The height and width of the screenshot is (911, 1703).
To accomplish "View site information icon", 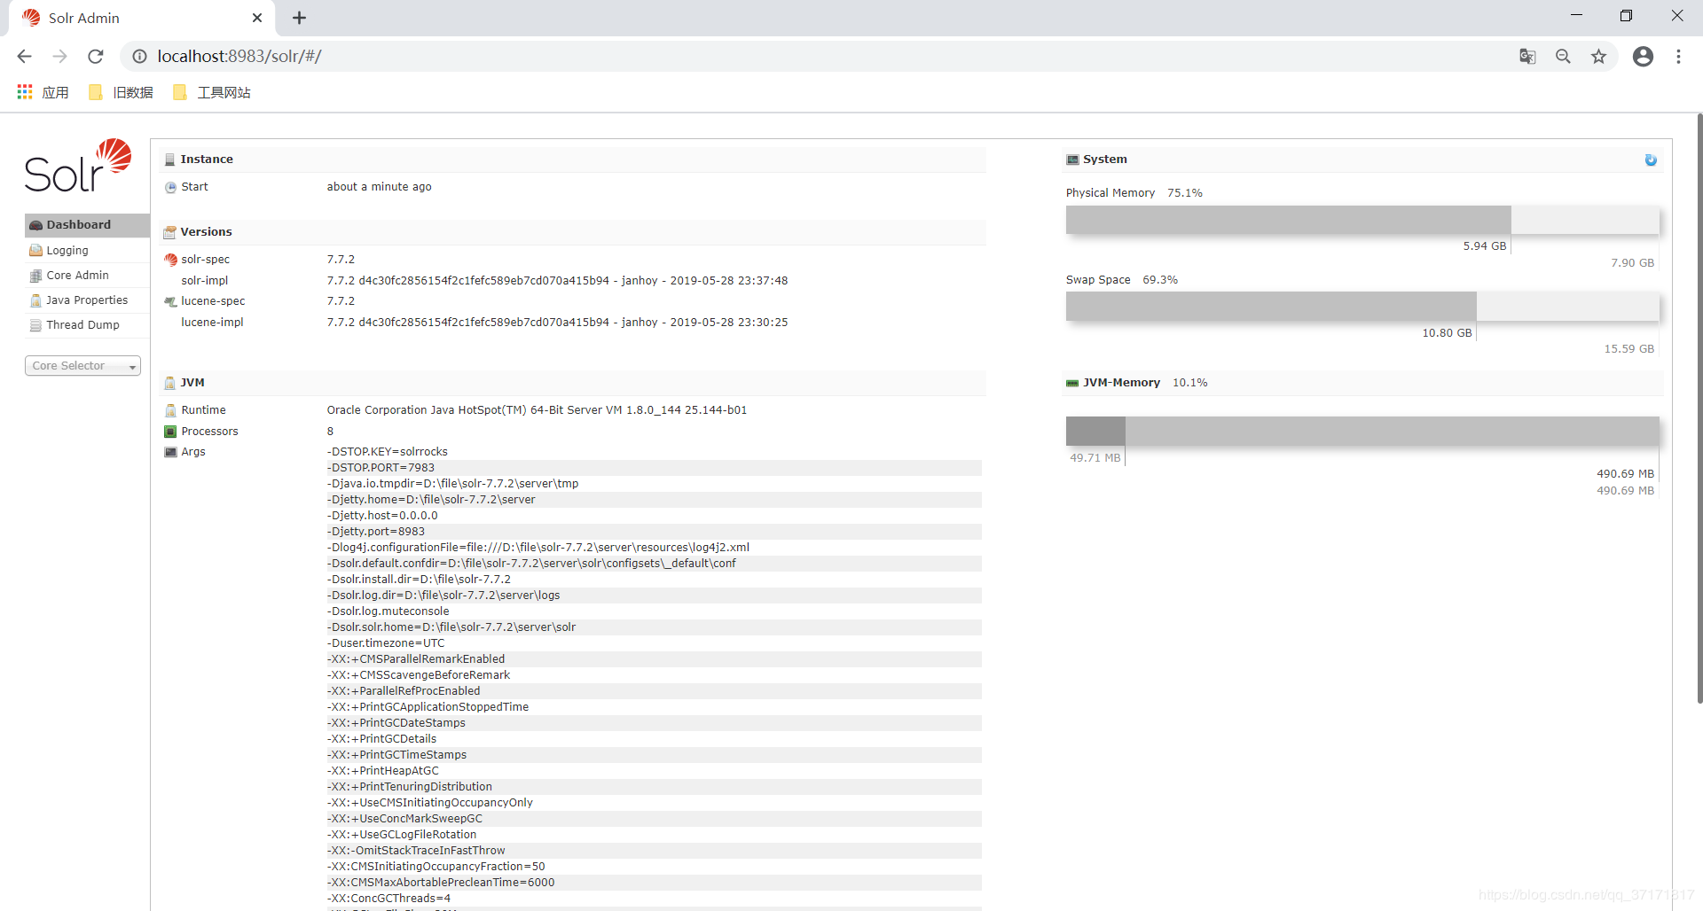I will point(139,57).
